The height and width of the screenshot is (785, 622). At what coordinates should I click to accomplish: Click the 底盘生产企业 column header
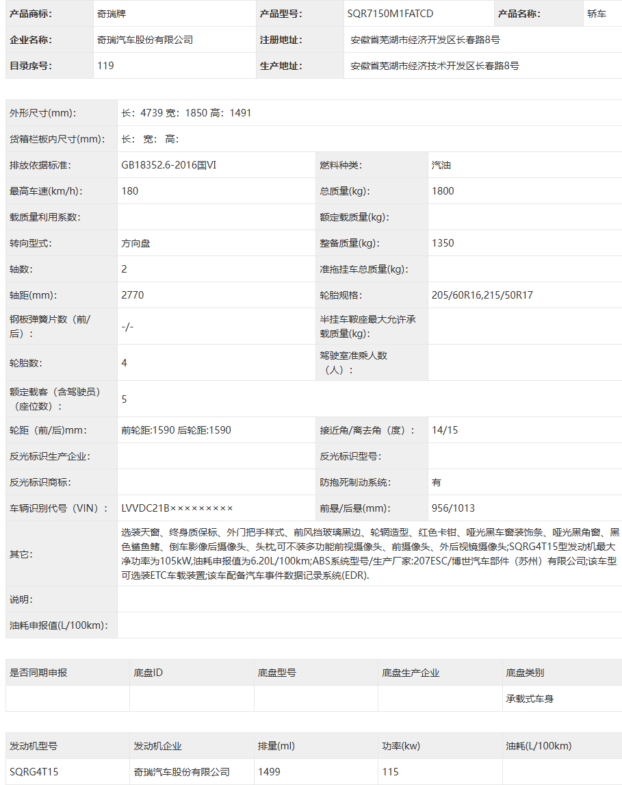(x=411, y=673)
